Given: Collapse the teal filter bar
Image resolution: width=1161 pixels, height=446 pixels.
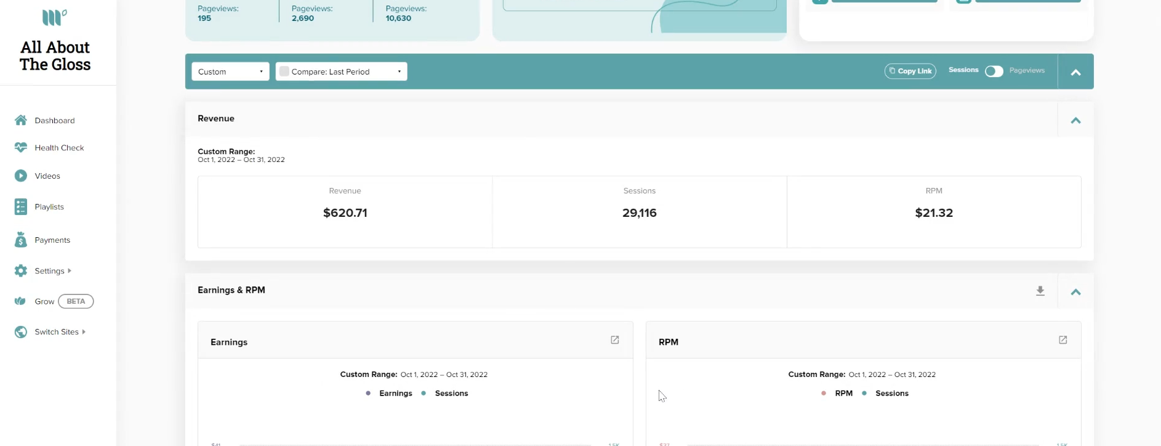Looking at the screenshot, I should click(x=1075, y=72).
